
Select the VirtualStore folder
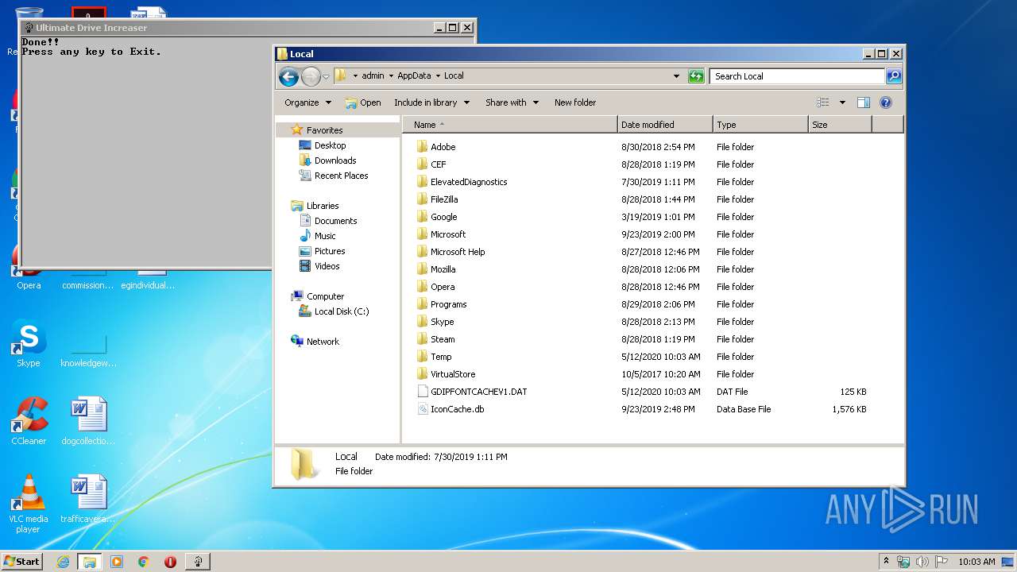(453, 374)
